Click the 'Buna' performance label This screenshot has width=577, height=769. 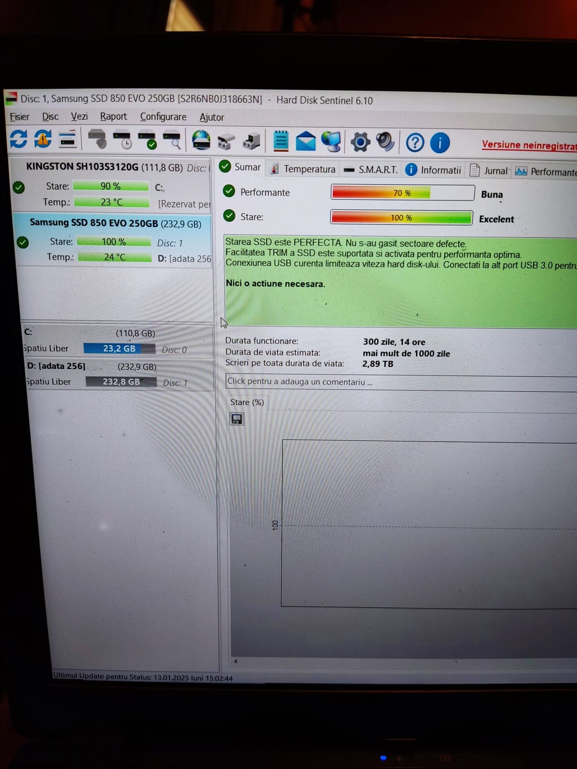click(x=492, y=195)
